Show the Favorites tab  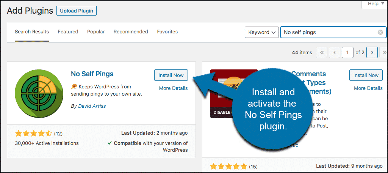click(167, 32)
